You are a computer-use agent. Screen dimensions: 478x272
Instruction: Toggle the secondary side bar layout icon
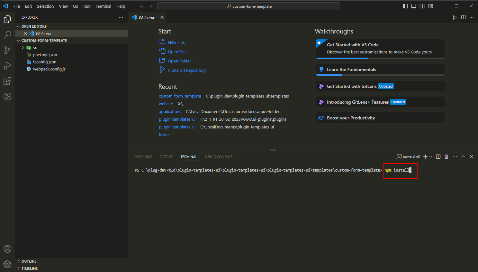tap(422, 6)
